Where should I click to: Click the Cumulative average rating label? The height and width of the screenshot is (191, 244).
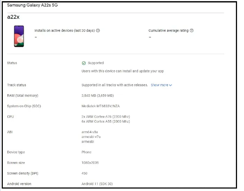(168, 31)
